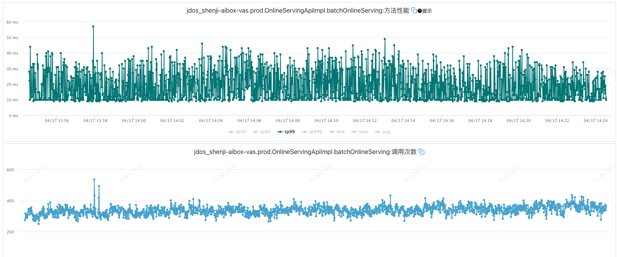This screenshot has height=257, width=617.
Task: Copy the 调用次数 chart title
Action: click(422, 152)
